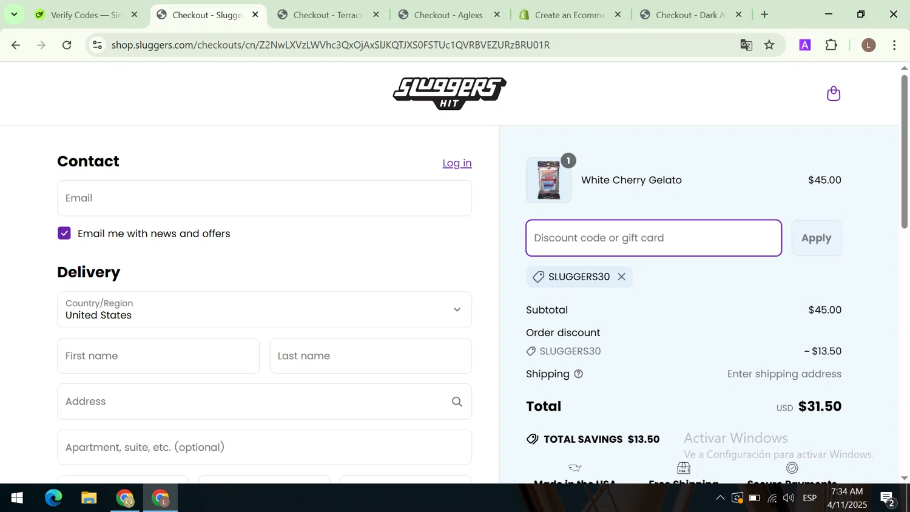View site information icon in address bar

[97, 45]
